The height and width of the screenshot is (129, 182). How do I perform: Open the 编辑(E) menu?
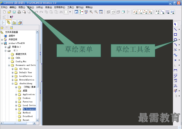pos(13,7)
